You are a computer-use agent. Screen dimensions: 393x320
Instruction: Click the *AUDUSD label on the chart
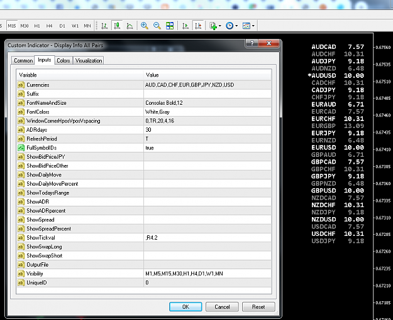coord(322,75)
